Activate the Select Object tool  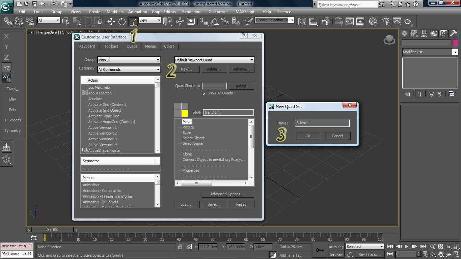66,22
